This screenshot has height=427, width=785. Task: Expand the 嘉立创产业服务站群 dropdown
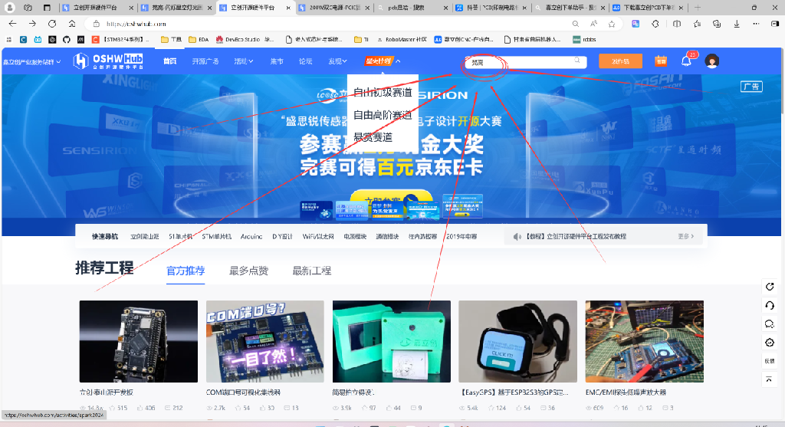[31, 61]
